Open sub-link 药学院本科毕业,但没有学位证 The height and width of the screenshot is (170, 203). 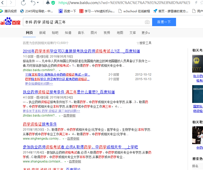[x=57, y=79]
